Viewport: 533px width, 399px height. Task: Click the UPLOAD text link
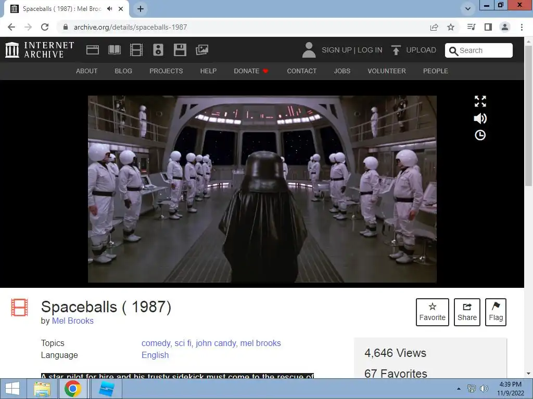[x=421, y=50]
